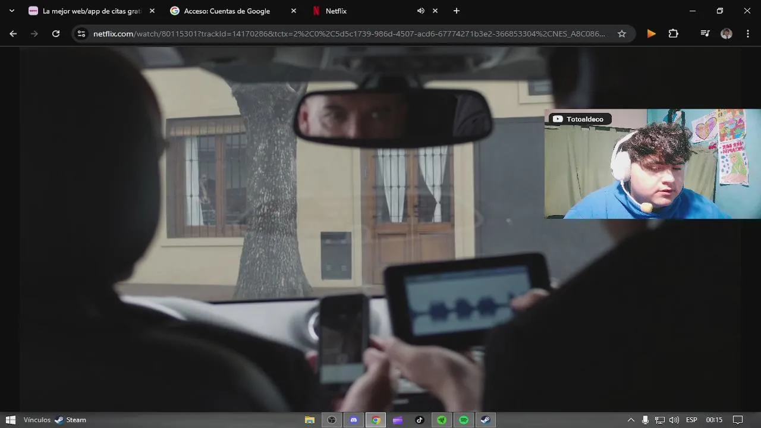This screenshot has width=761, height=428.
Task: Open Razer app from the taskbar
Action: click(x=442, y=420)
